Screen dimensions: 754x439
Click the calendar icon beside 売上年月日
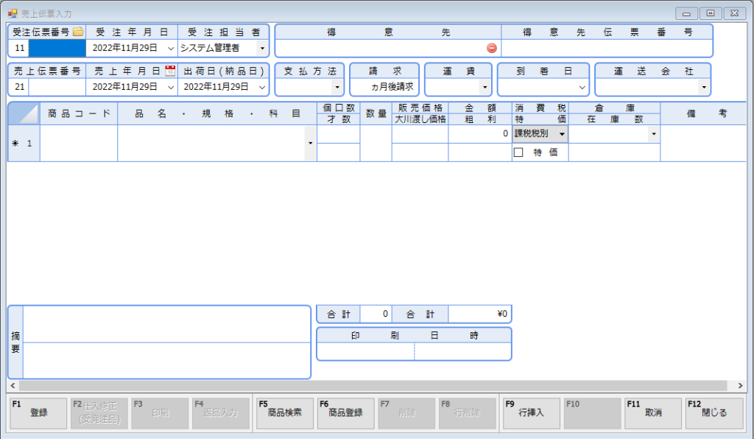pyautogui.click(x=171, y=71)
